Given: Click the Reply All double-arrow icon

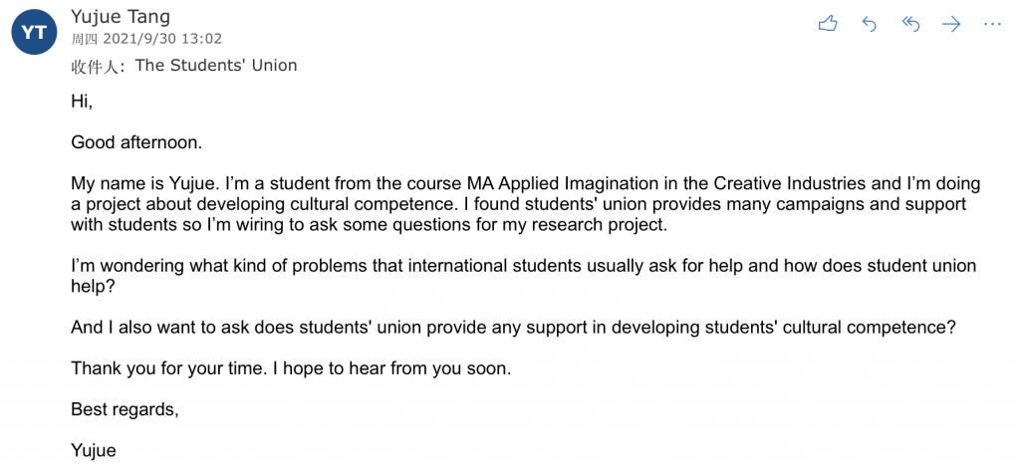Looking at the screenshot, I should 910,24.
